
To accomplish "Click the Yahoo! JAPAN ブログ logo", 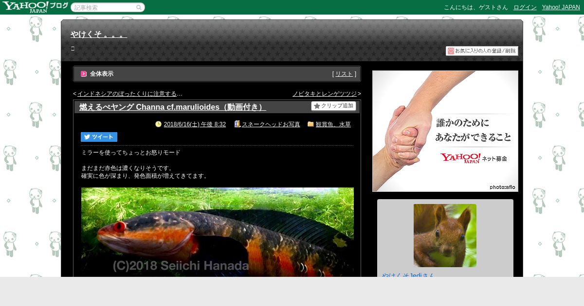I will pyautogui.click(x=35, y=7).
